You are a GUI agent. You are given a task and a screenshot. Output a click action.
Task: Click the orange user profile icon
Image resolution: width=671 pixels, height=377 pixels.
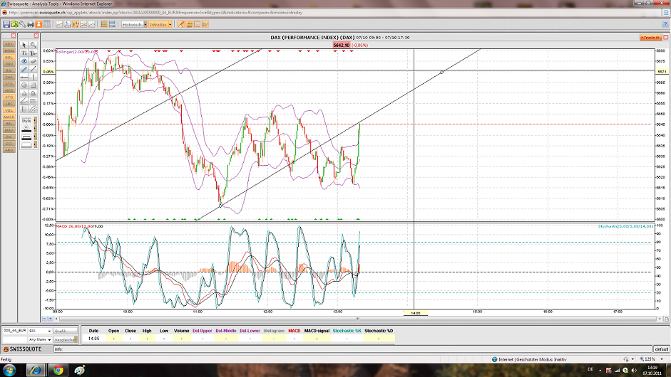(x=39, y=24)
